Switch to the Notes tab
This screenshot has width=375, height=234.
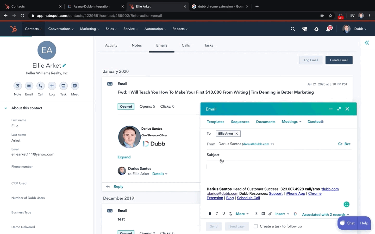point(137,45)
